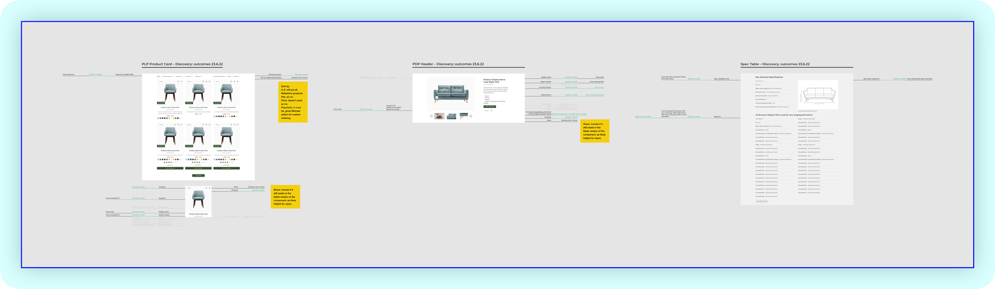
Task: Select the top-left chair product card image
Action: pyautogui.click(x=170, y=93)
